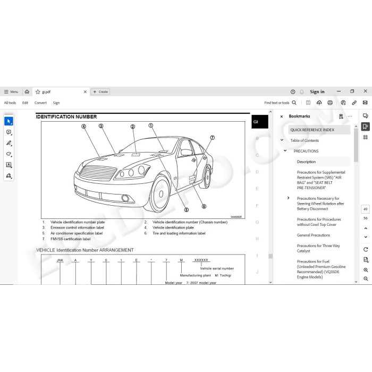Click document scrollbar up arrow
This screenshot has width=372, height=372.
point(270,112)
